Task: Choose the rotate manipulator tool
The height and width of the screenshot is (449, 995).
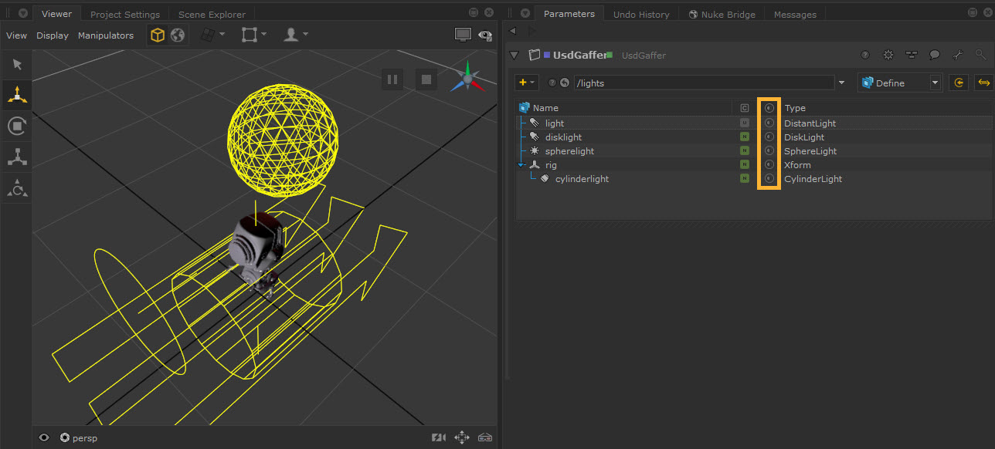Action: [x=17, y=126]
